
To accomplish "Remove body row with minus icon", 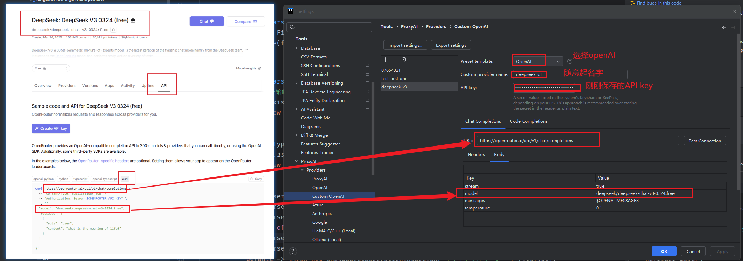I will [x=477, y=169].
